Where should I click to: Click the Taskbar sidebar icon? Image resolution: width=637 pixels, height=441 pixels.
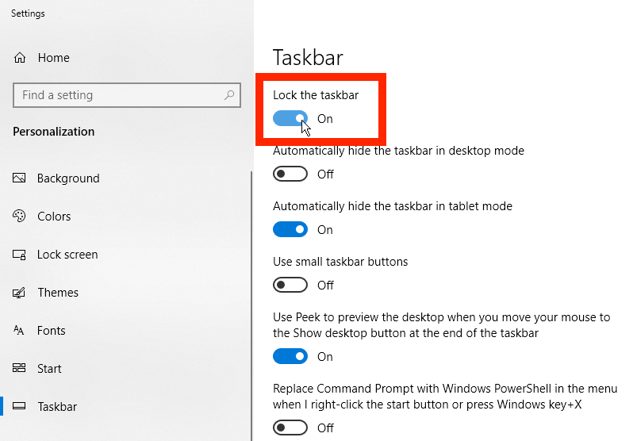[x=19, y=406]
